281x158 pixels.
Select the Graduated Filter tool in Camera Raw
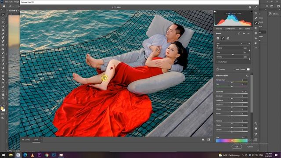click(x=256, y=28)
